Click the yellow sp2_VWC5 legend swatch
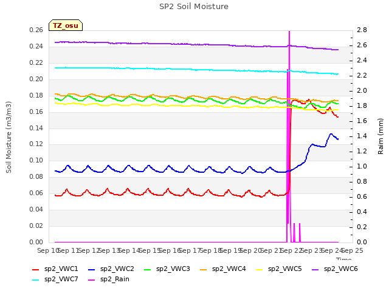This screenshot has height=291, width=389. [260, 269]
